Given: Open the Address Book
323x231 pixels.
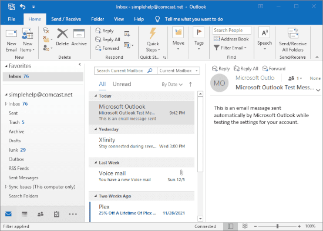Looking at the screenshot, I should 231,39.
